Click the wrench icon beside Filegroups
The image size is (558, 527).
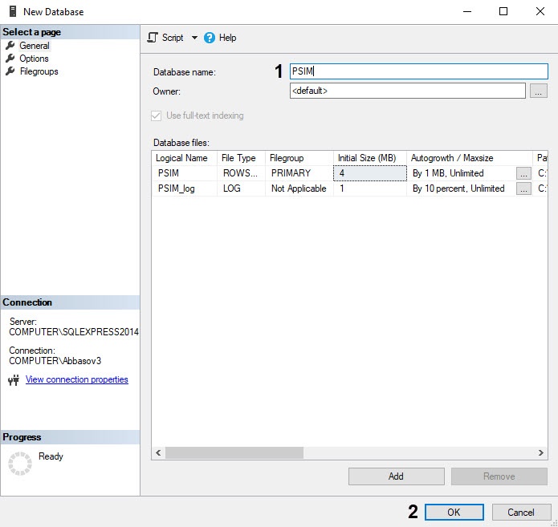tap(10, 71)
